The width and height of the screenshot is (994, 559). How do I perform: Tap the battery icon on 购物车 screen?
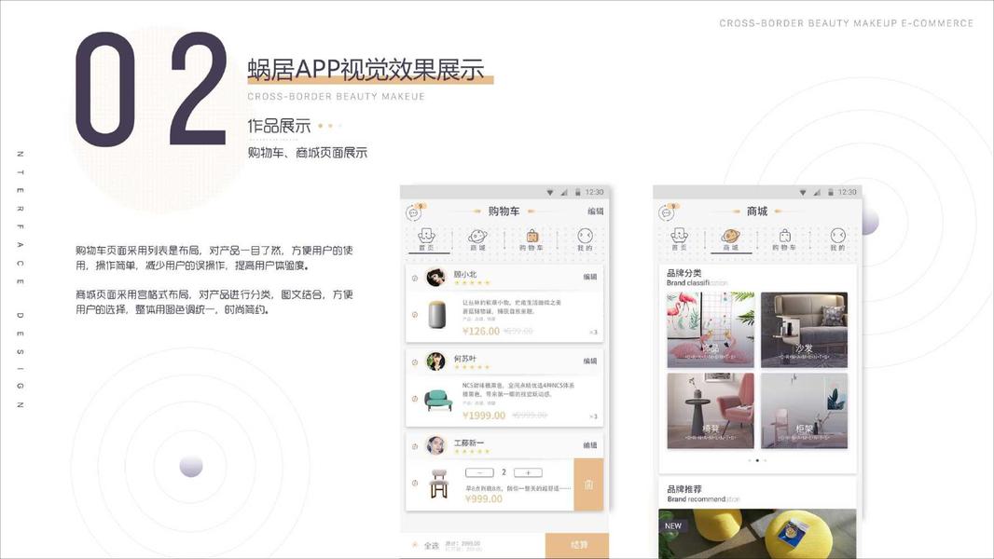[x=577, y=192]
